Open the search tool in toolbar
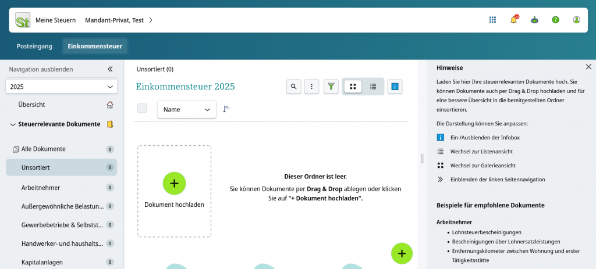This screenshot has height=269, width=596. [294, 87]
